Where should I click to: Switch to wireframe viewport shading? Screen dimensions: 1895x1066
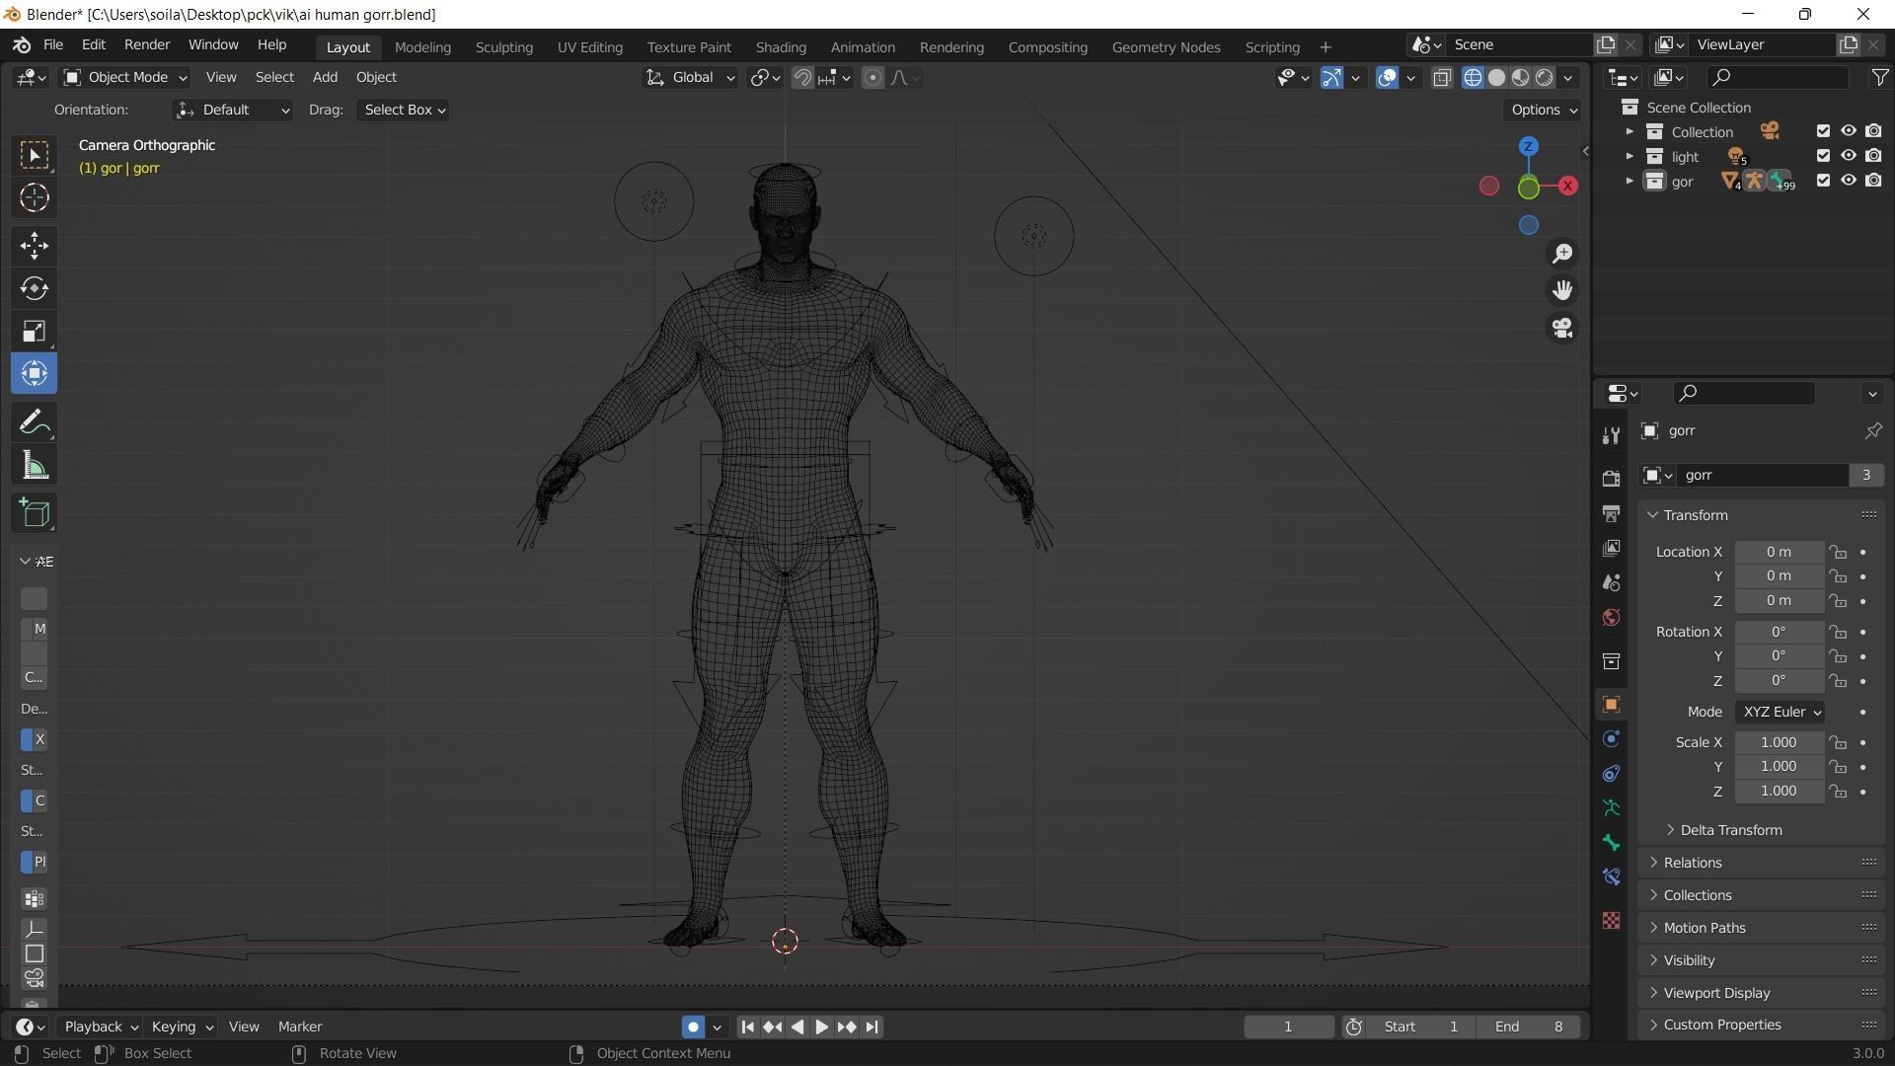(1473, 77)
